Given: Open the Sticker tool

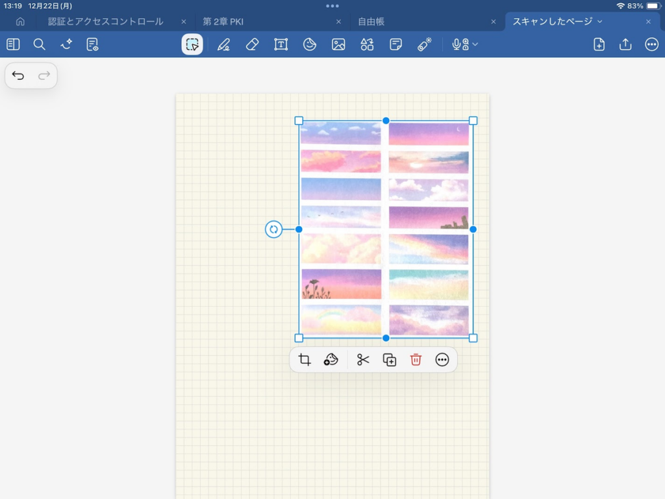Looking at the screenshot, I should coord(310,44).
